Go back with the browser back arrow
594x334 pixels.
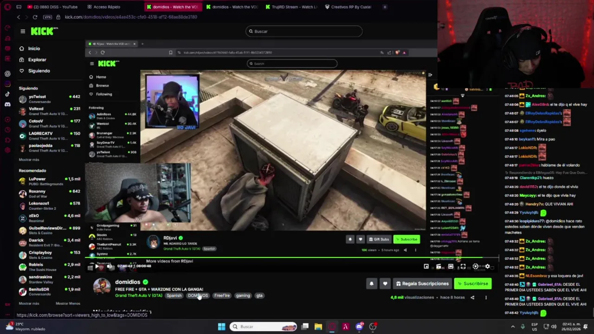tap(19, 17)
